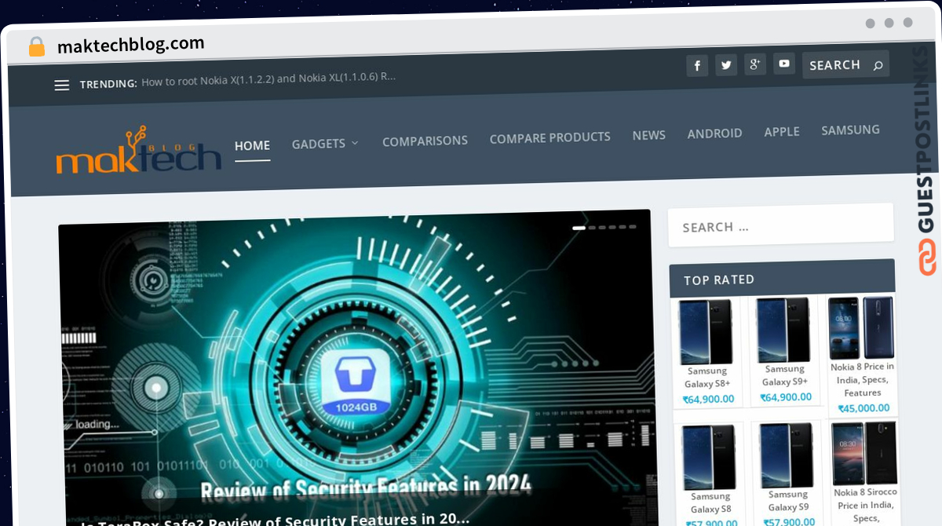Click the MakTech Blog logo
This screenshot has height=526, width=942.
coord(139,150)
